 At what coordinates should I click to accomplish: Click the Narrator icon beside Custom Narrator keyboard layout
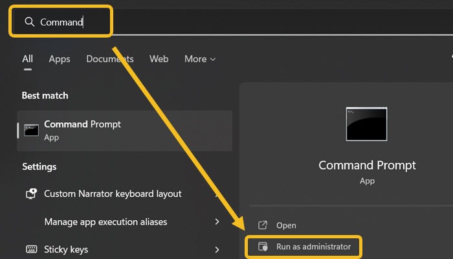point(30,194)
